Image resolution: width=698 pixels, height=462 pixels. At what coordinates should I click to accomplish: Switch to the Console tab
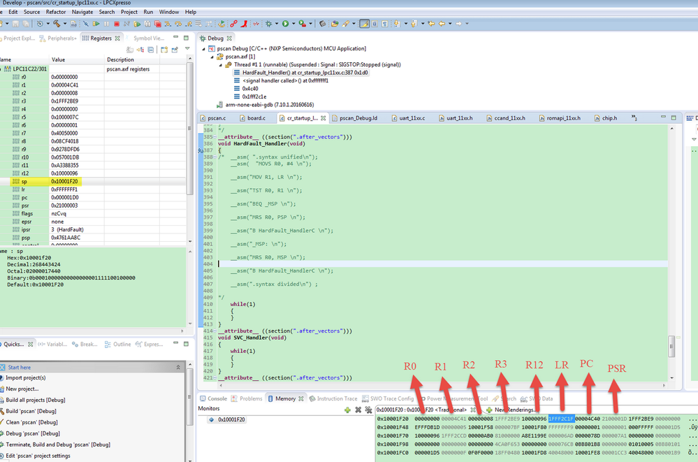(x=217, y=398)
